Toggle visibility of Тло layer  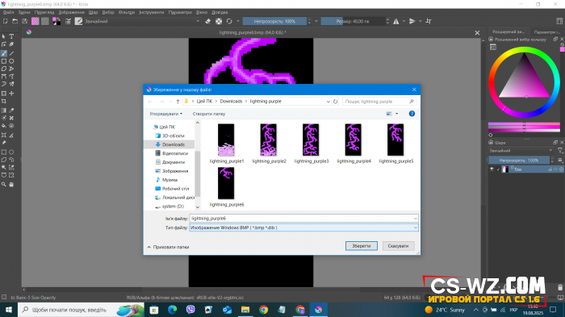[x=492, y=169]
